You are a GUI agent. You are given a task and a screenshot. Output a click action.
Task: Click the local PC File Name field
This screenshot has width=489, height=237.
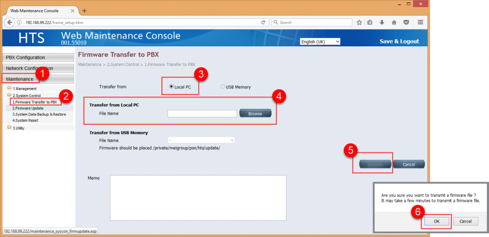click(202, 114)
